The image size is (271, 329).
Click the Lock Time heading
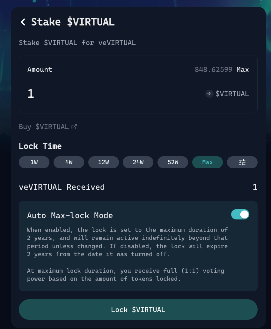pyautogui.click(x=40, y=146)
